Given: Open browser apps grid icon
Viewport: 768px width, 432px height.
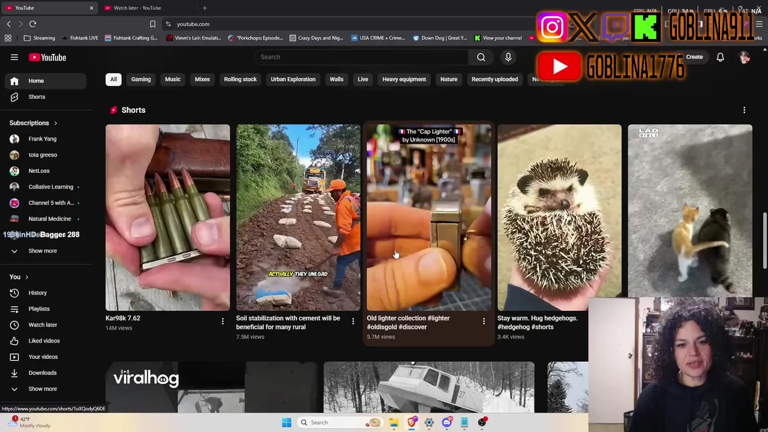Looking at the screenshot, I should 8,38.
